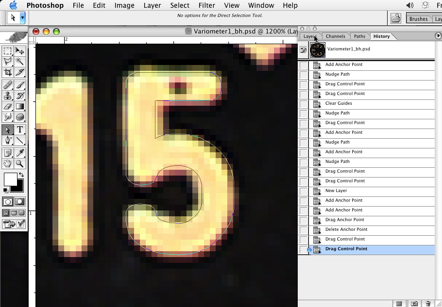Delete current history state with trash icon
The width and height of the screenshot is (442, 307).
[x=428, y=304]
